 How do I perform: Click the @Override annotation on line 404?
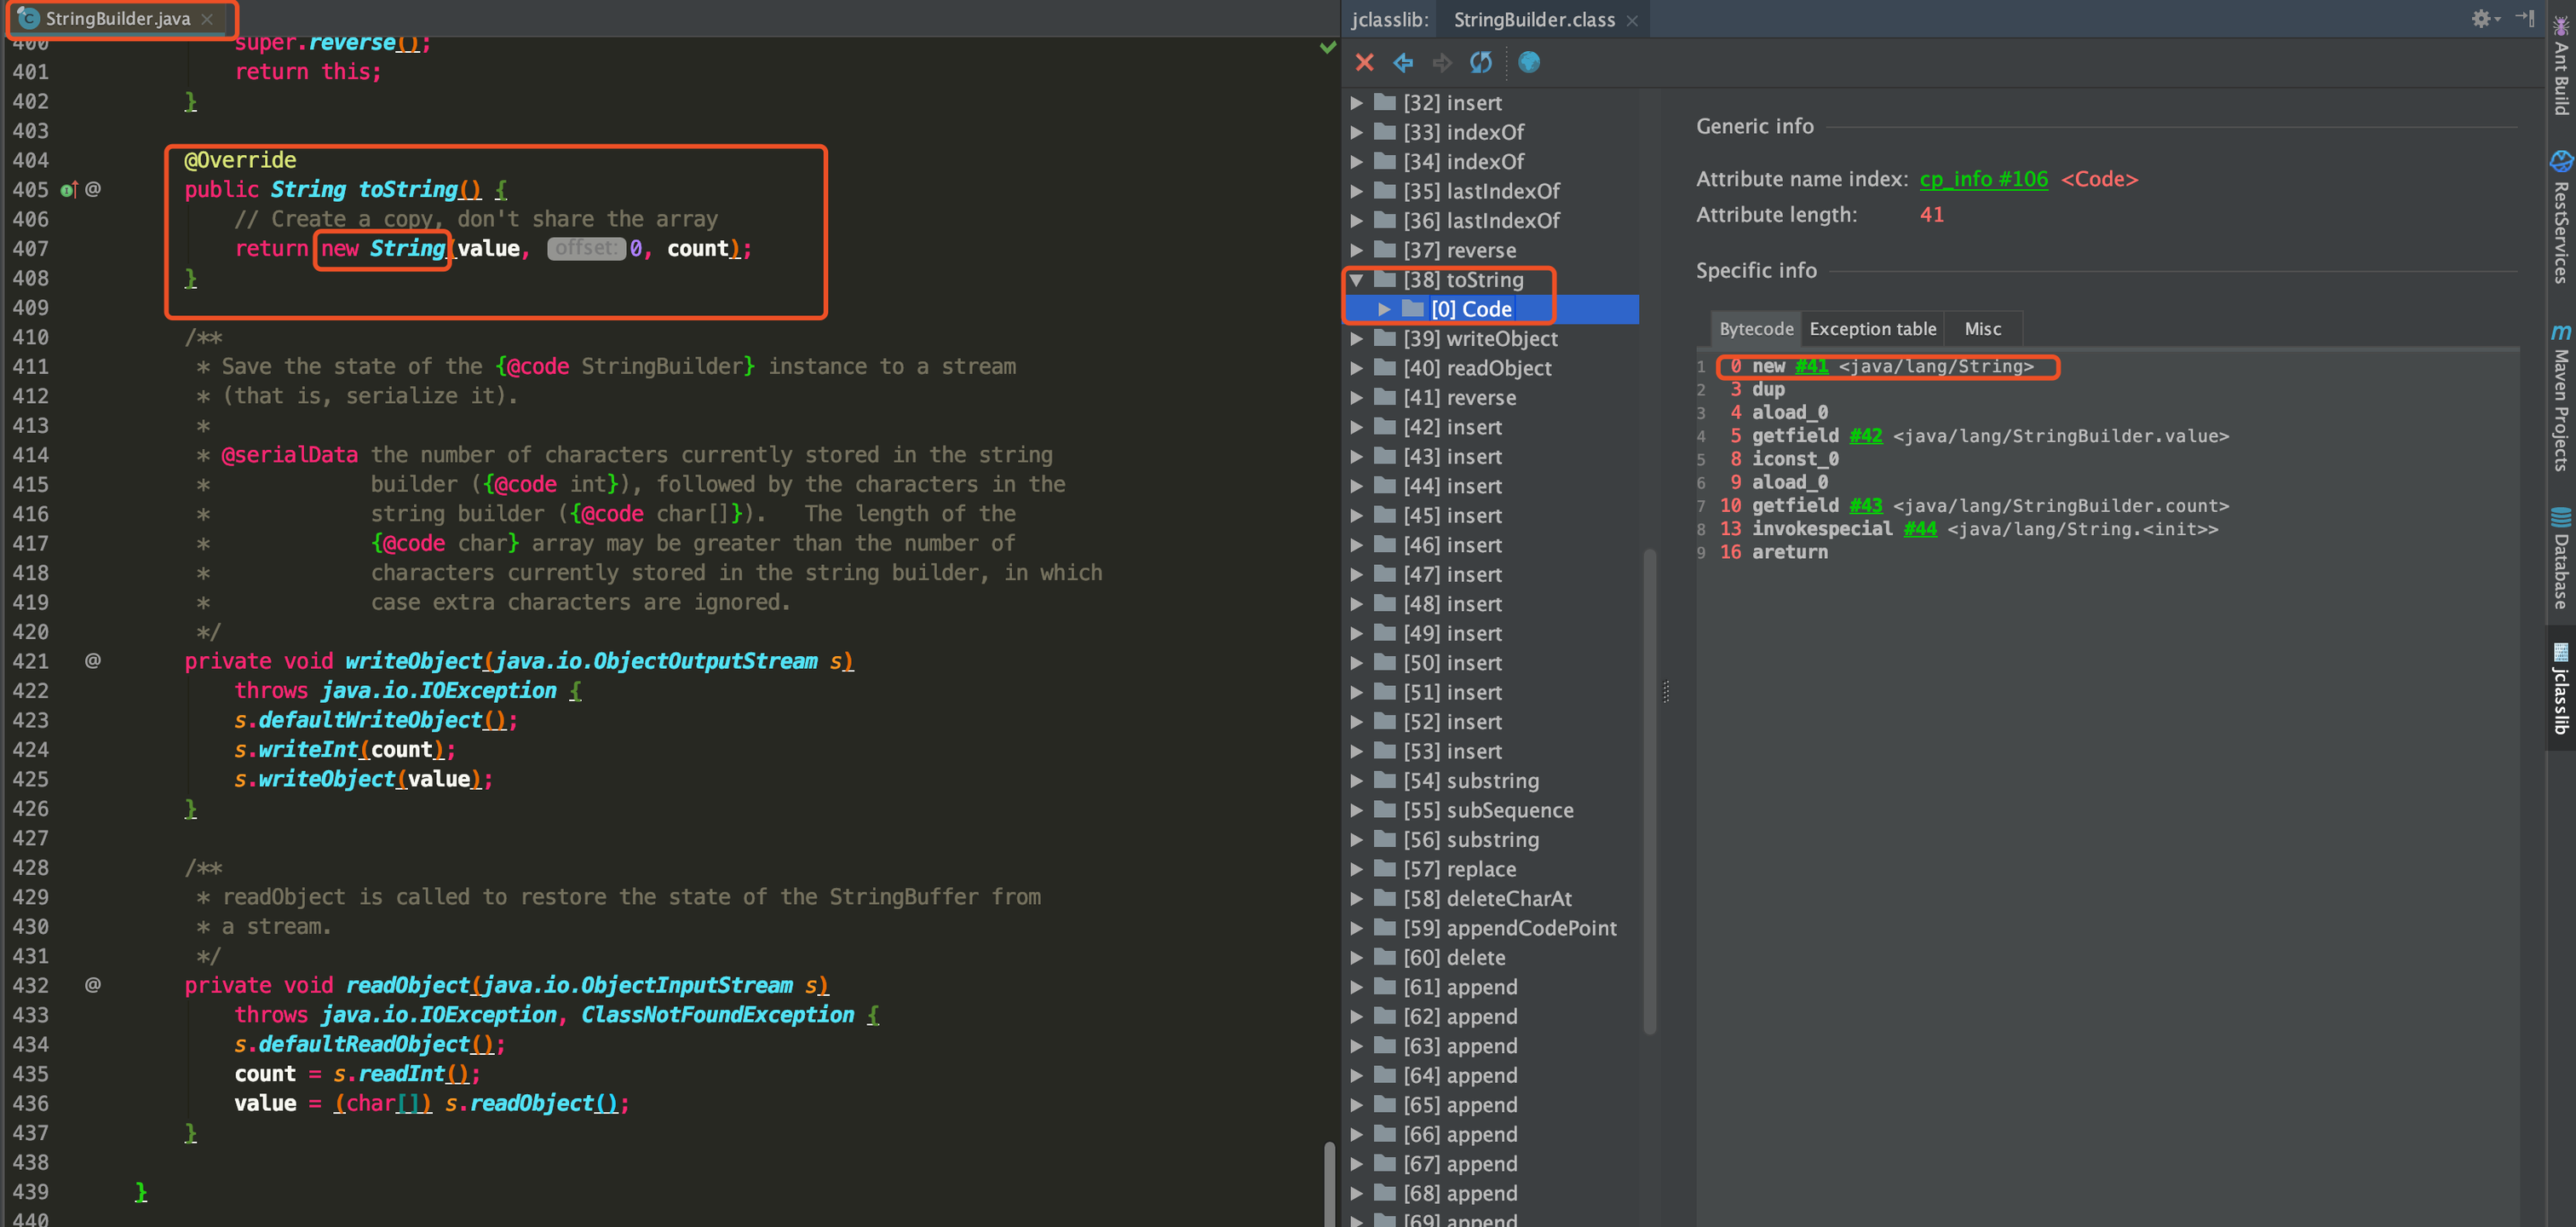click(240, 161)
